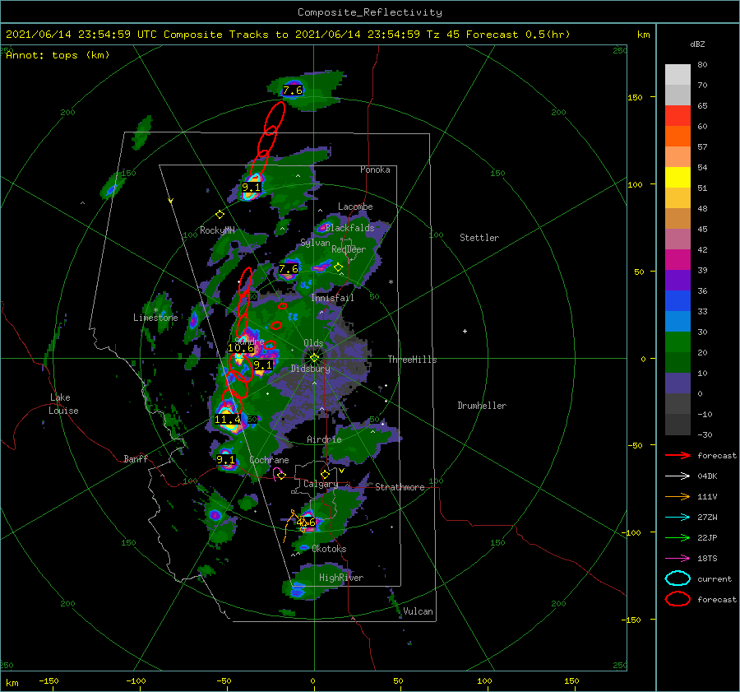Pick the 65 dBZ red color swatch

click(678, 116)
